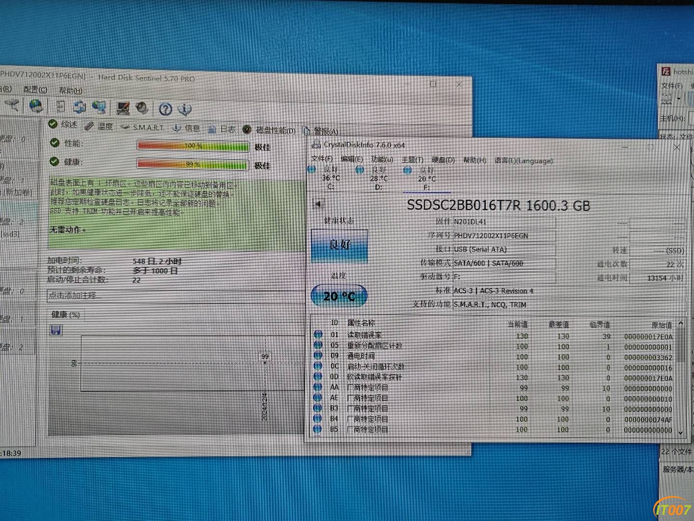This screenshot has height=521, width=694.
Task: Click the status circle for SMART row B5
Action: pos(318,429)
